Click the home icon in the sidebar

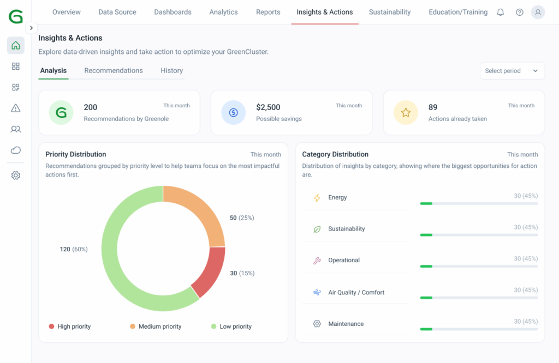[x=16, y=45]
